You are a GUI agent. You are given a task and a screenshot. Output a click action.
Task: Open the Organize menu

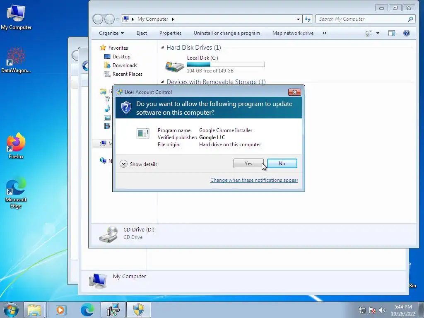tap(111, 33)
